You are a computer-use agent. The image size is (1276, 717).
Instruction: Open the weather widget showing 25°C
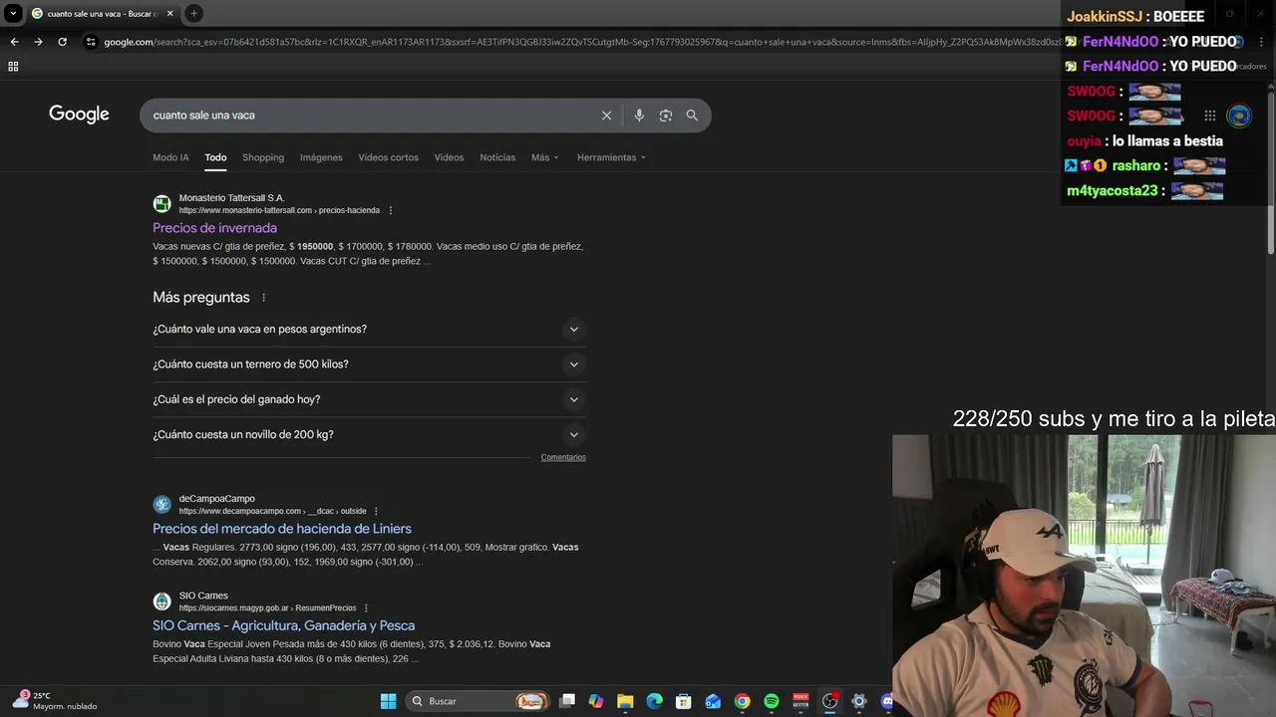pyautogui.click(x=55, y=701)
